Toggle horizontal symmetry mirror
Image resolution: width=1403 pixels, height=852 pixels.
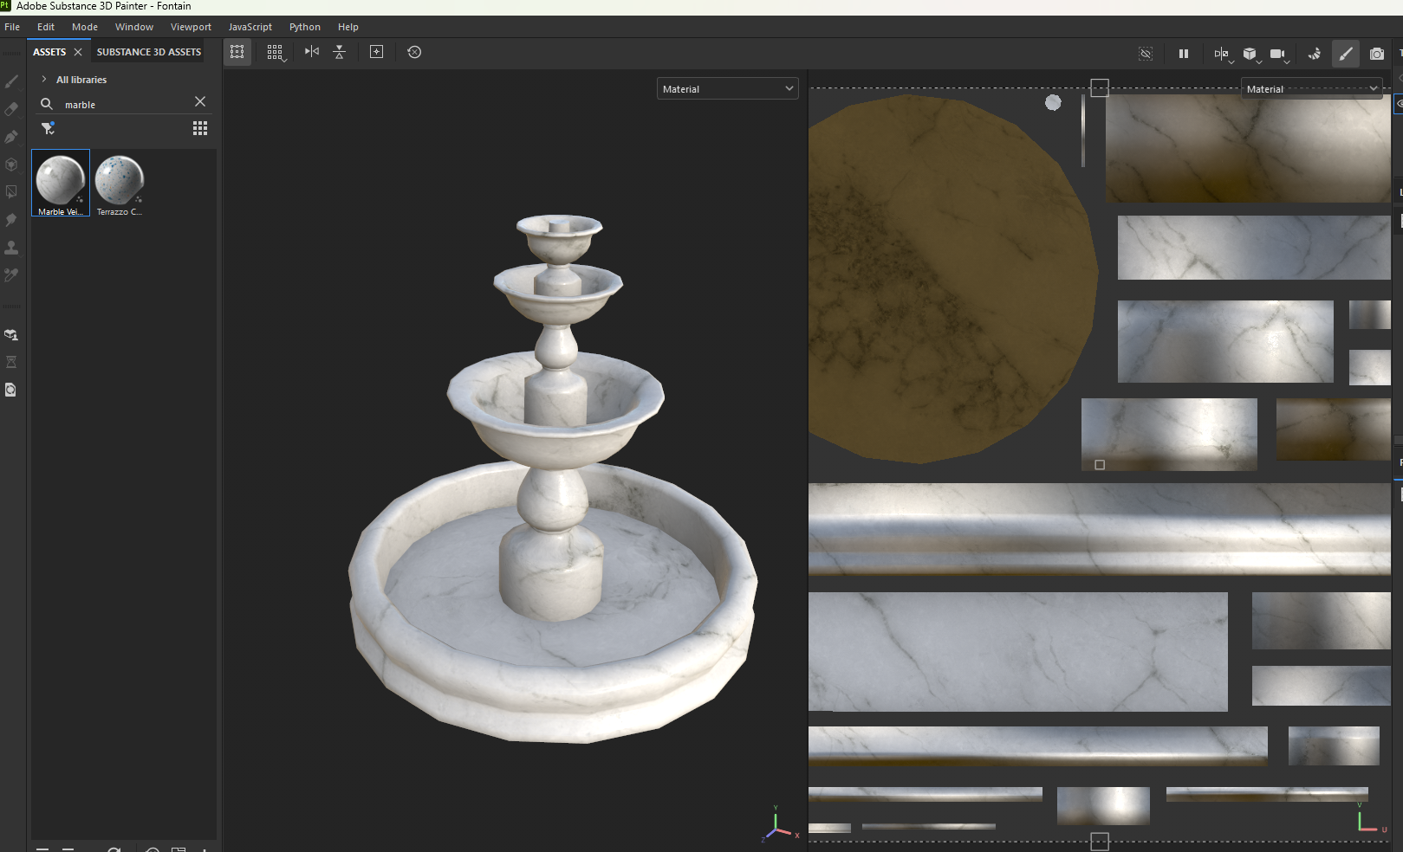click(x=312, y=52)
